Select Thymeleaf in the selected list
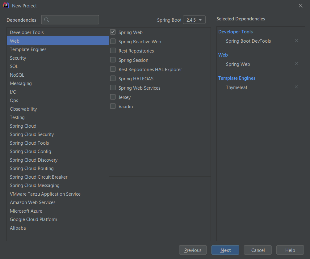The image size is (310, 259). pos(237,87)
